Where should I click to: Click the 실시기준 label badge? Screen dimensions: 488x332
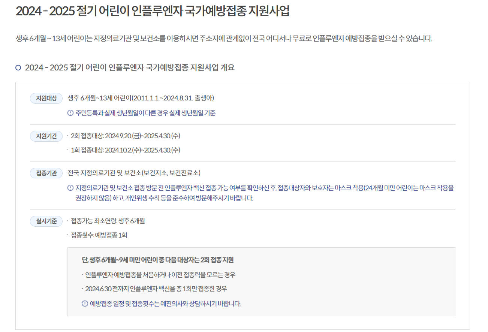(x=46, y=221)
